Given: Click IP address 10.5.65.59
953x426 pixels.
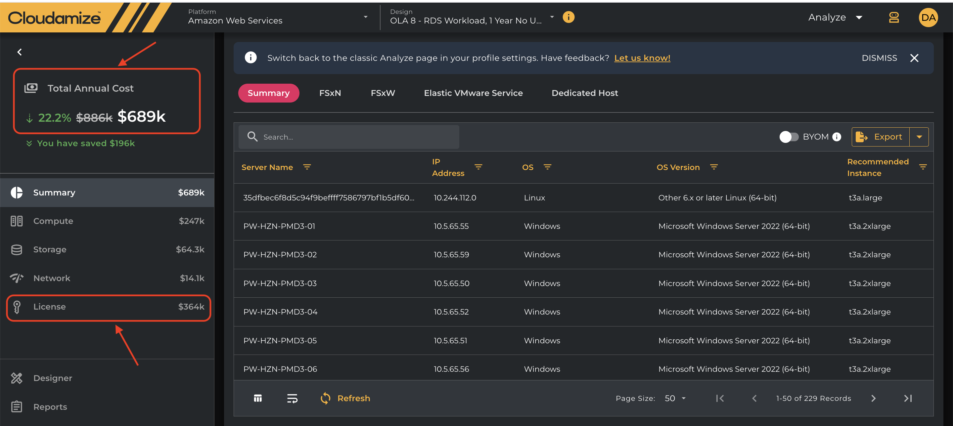Looking at the screenshot, I should [x=451, y=254].
